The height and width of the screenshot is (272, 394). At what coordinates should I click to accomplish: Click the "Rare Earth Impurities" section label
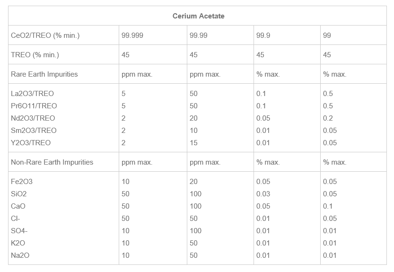pos(44,74)
